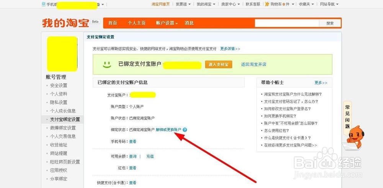
Task: Expand the 我的淘宝 top menu
Action: tap(206, 4)
